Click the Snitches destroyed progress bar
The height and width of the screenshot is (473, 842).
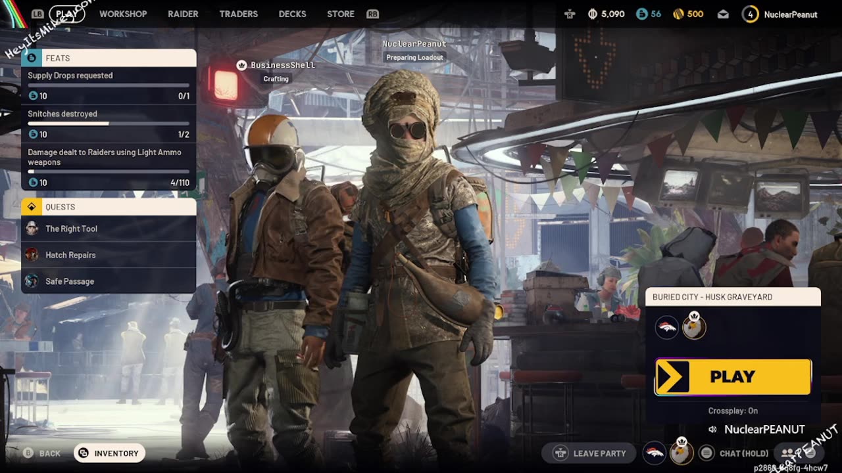[109, 124]
